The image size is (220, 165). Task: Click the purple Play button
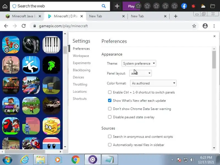[x=131, y=6]
